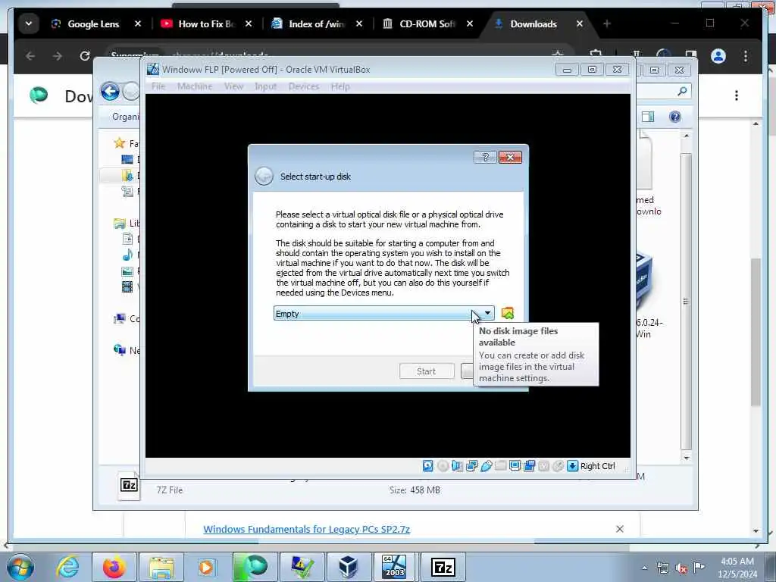Select Favorites in Explorer navigation pane
The width and height of the screenshot is (776, 582).
pos(127,143)
